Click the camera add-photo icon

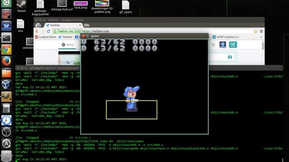(230, 57)
